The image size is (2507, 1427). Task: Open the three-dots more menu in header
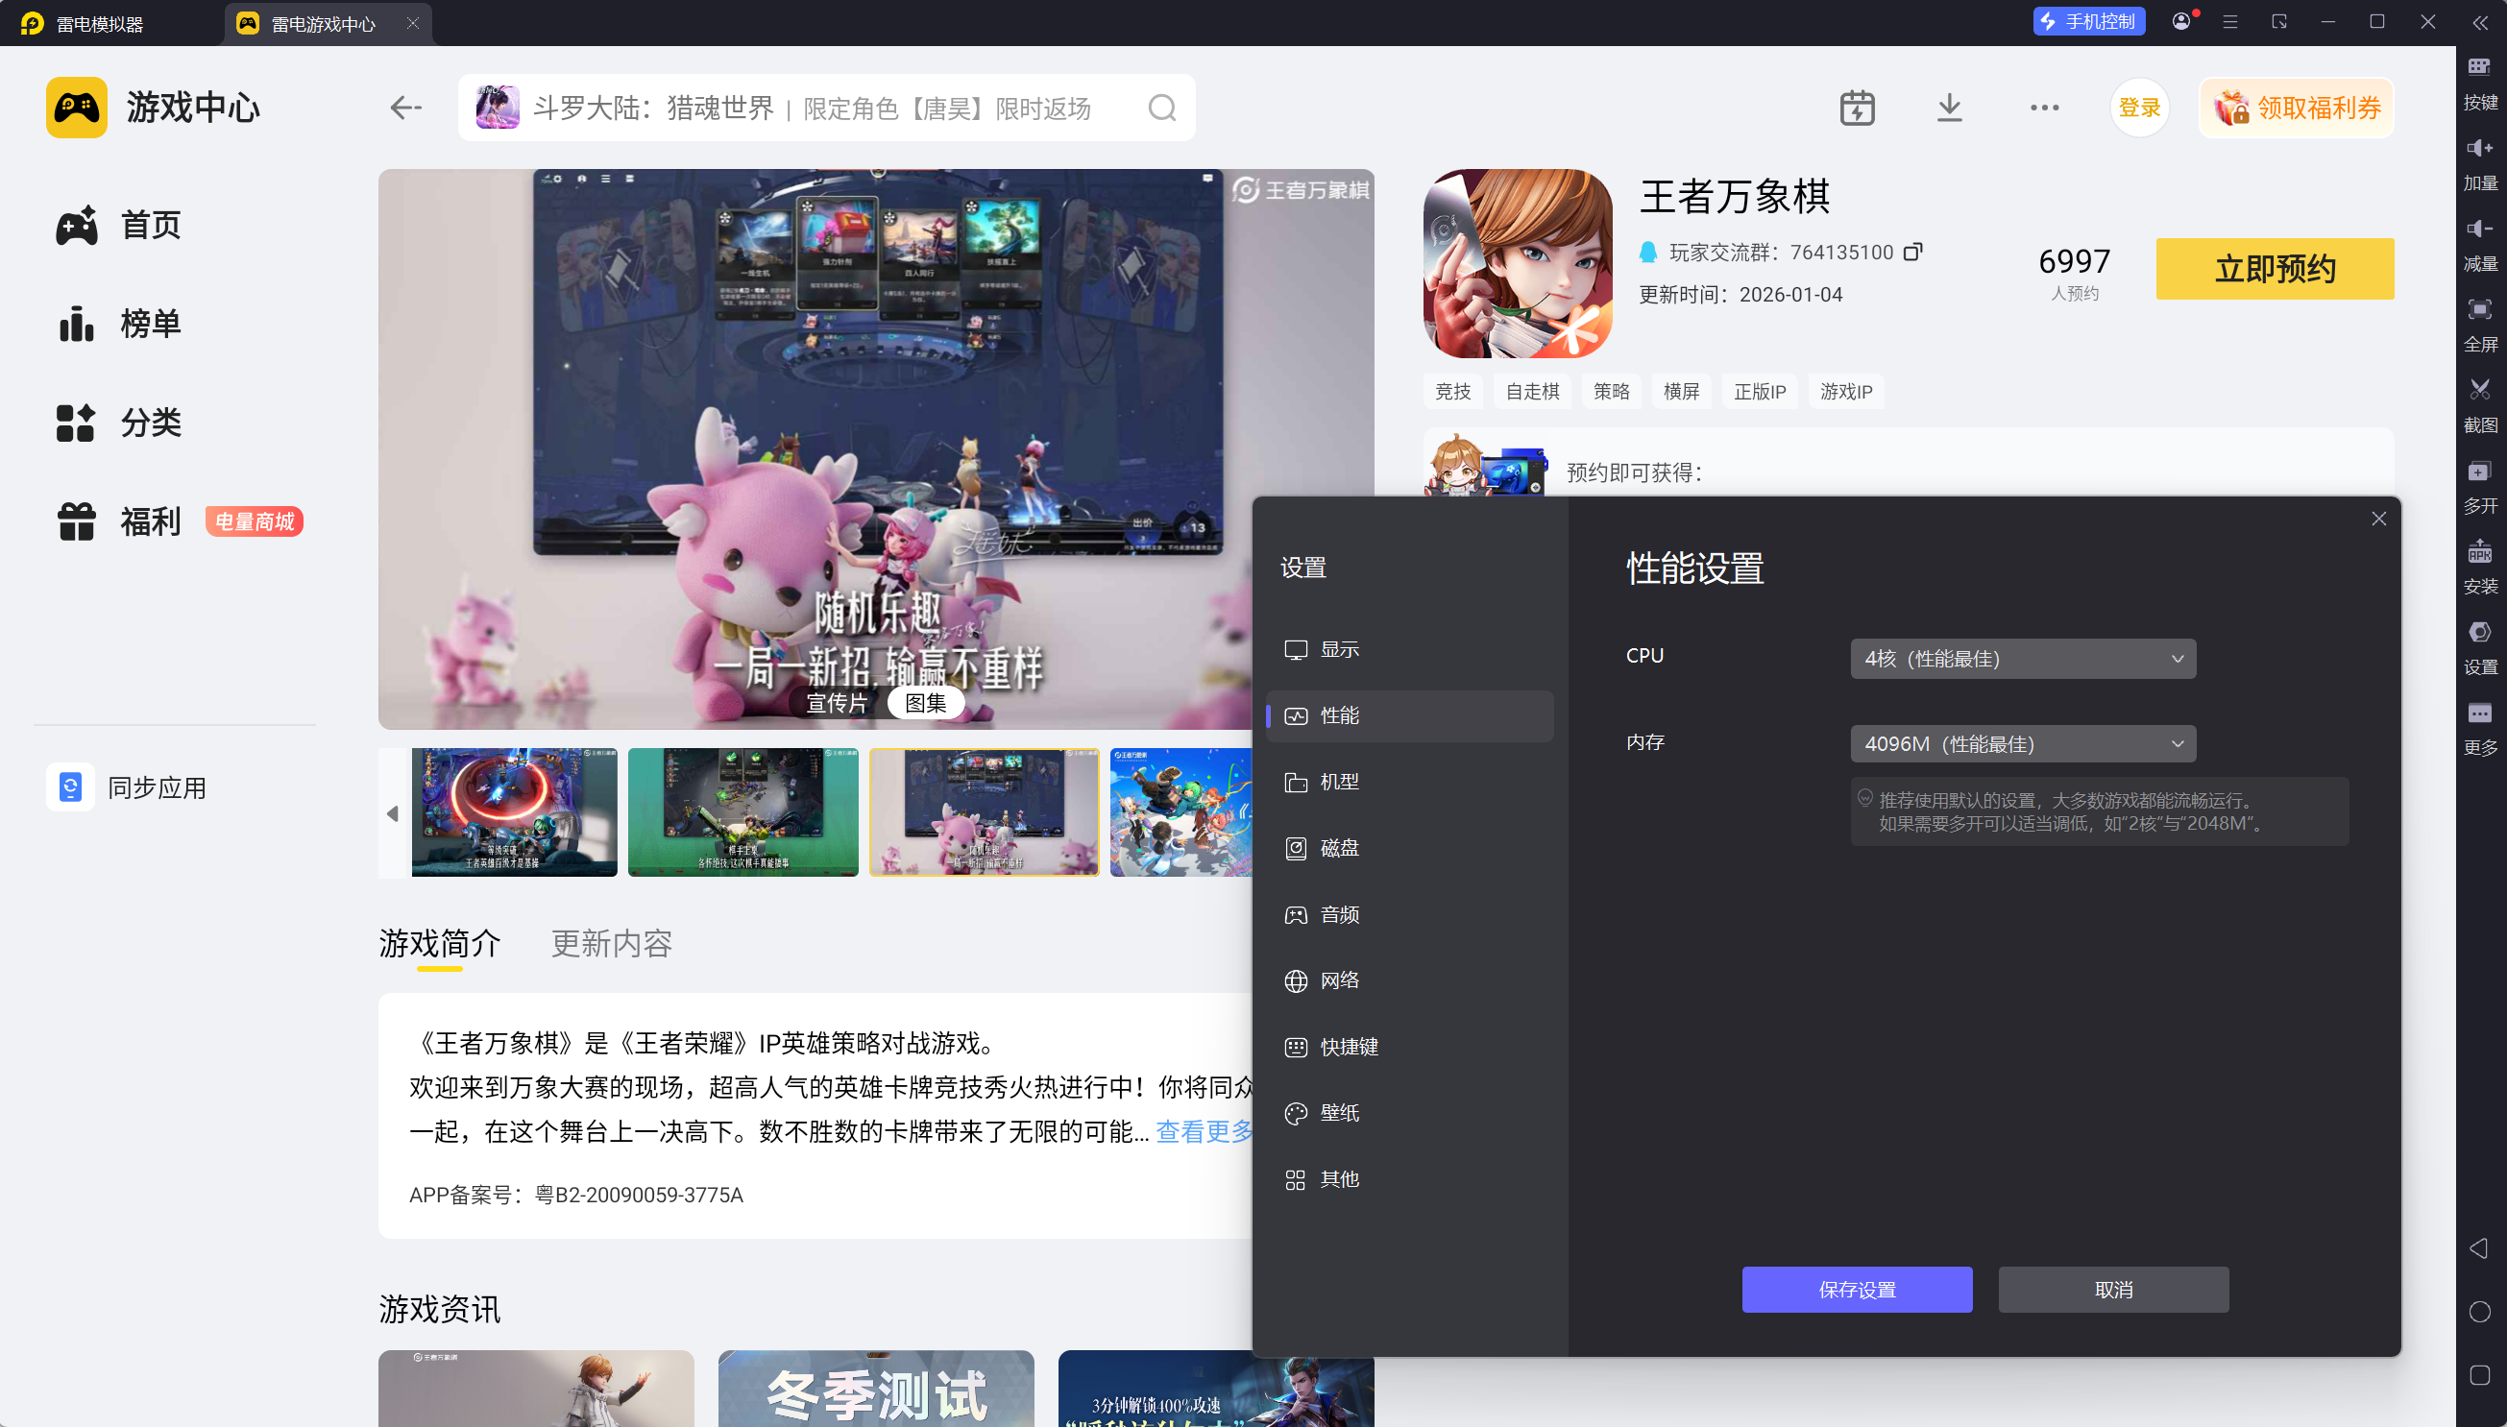[x=2044, y=108]
